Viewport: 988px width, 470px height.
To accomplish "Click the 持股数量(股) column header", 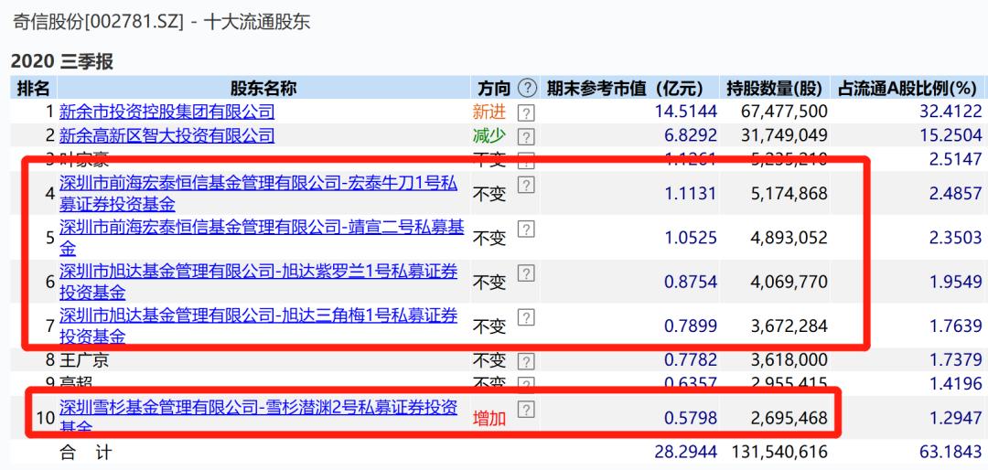I will (x=777, y=88).
